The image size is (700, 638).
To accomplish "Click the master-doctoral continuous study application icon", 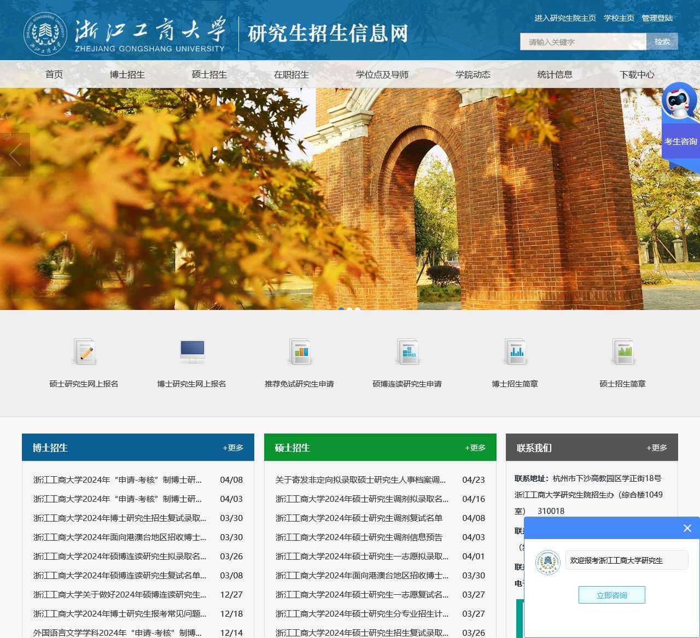I will [x=407, y=352].
